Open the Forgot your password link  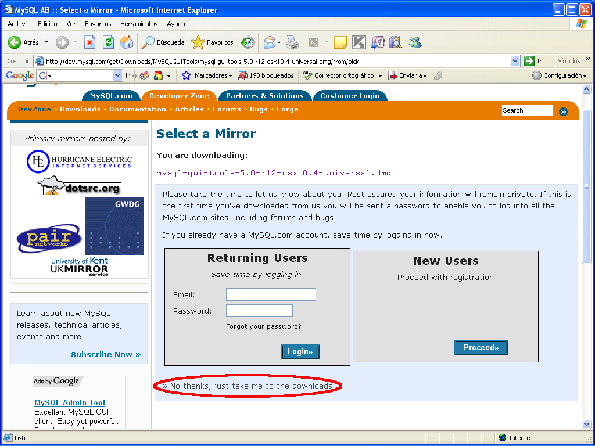pyautogui.click(x=263, y=326)
